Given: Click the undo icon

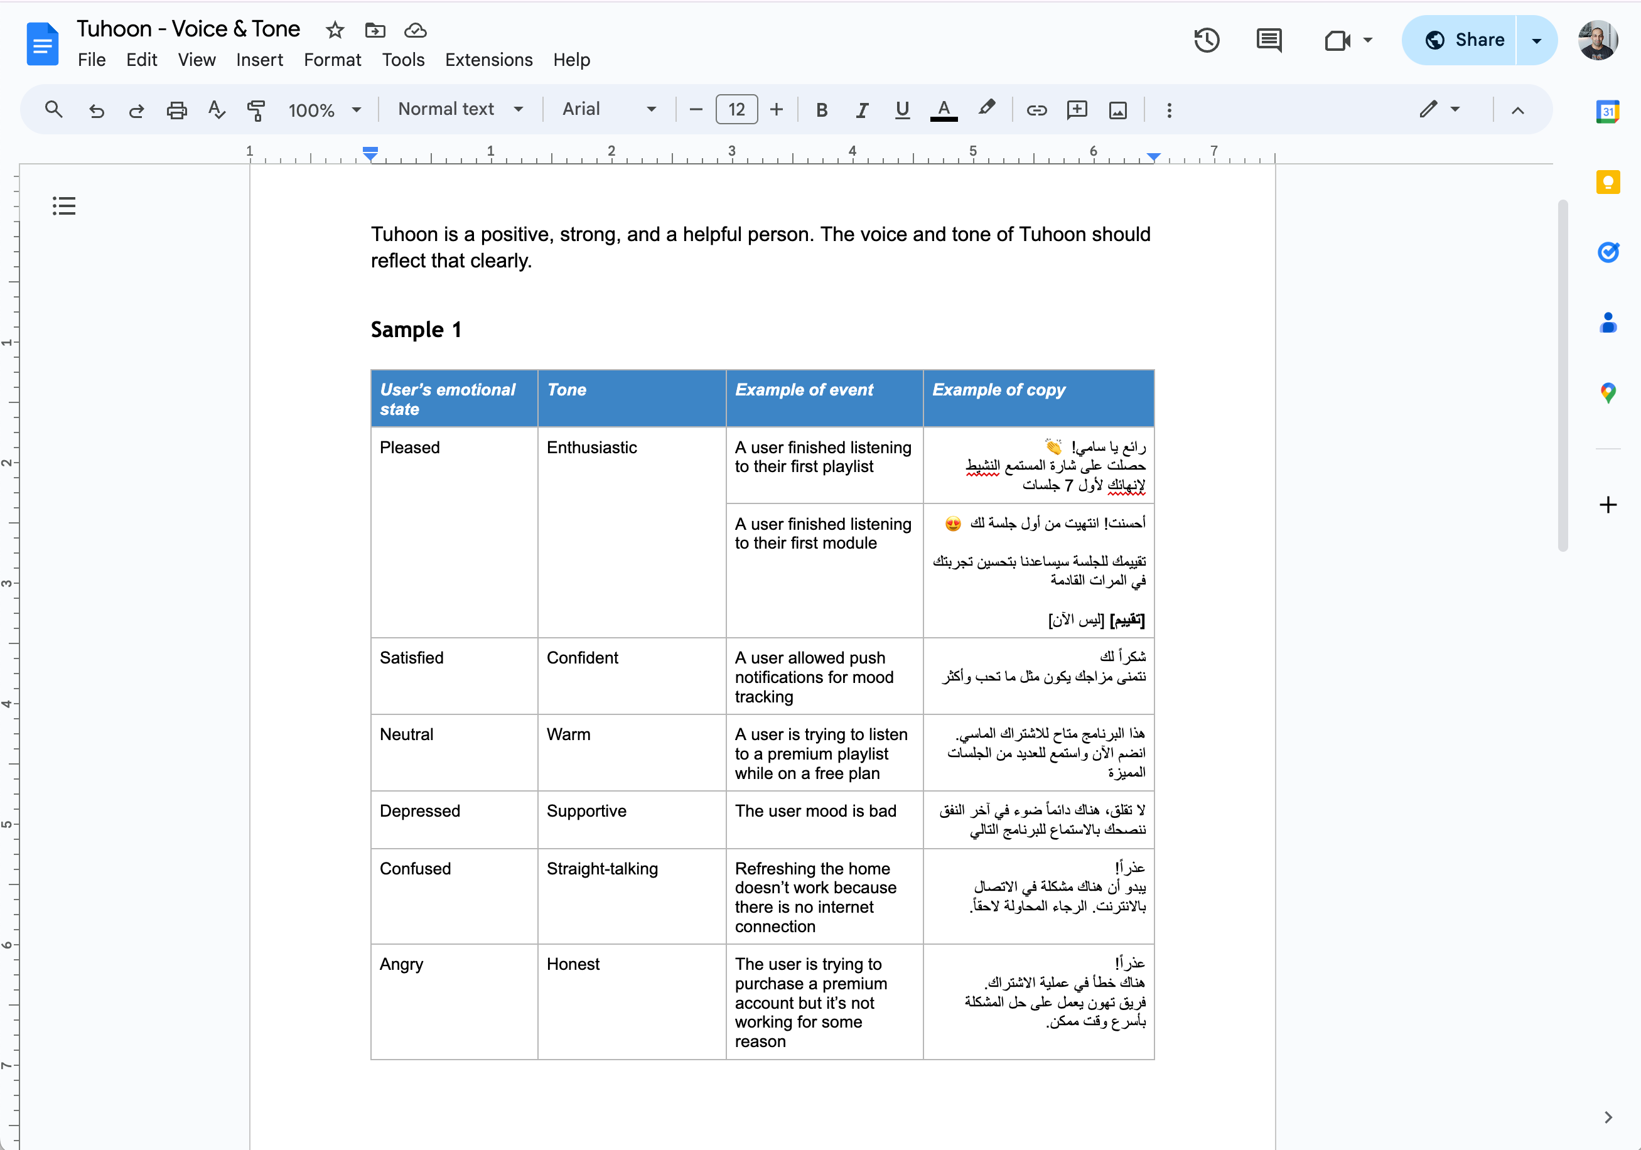Looking at the screenshot, I should (x=96, y=110).
